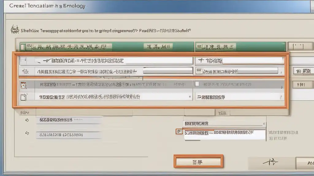Click the red document icon in third row

coord(23,85)
